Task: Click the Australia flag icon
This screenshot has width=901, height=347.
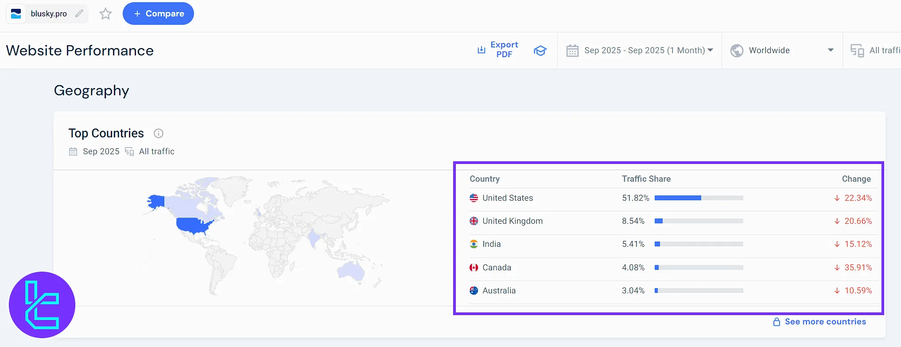Action: [474, 291]
